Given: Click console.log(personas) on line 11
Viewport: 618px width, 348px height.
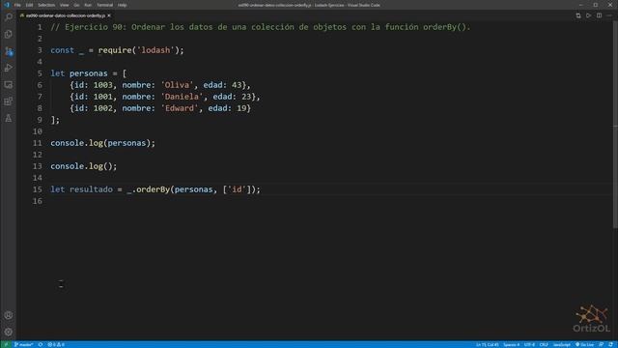Looking at the screenshot, I should 103,143.
